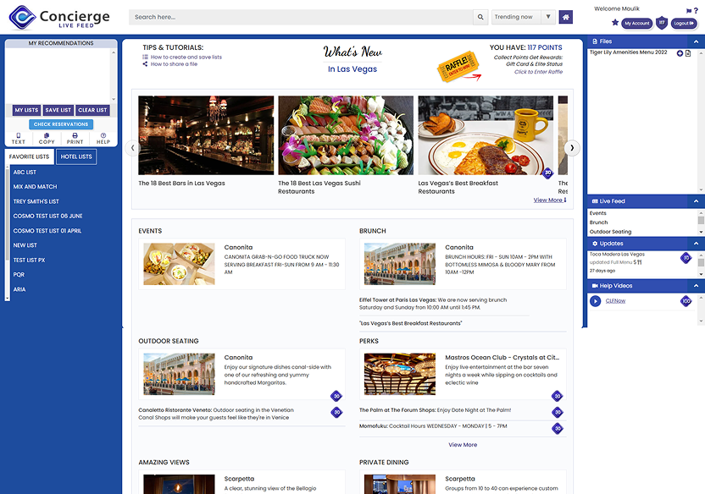Open the ARIA favorite list
Image resolution: width=705 pixels, height=494 pixels.
pos(19,289)
